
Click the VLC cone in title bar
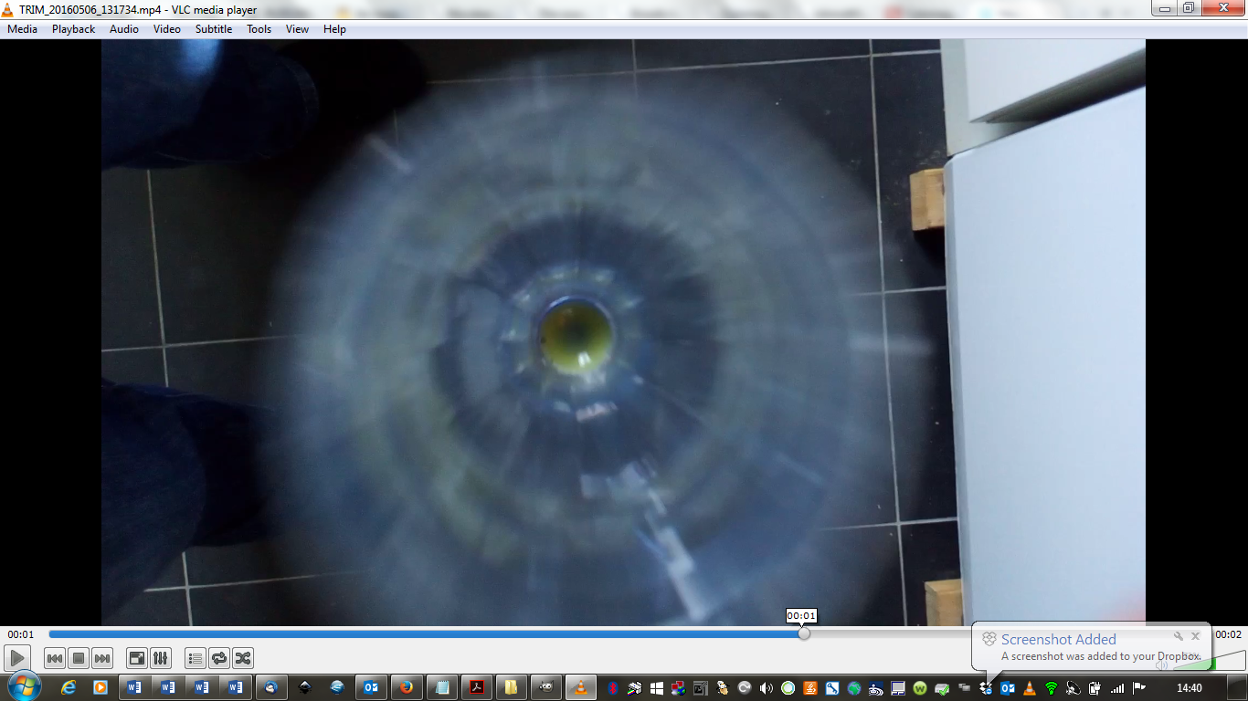(x=9, y=9)
